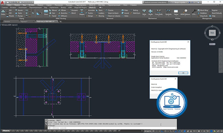This screenshot has width=223, height=133.
Task: Choose the Vessels tool in Piping
Action: pos(19,10)
